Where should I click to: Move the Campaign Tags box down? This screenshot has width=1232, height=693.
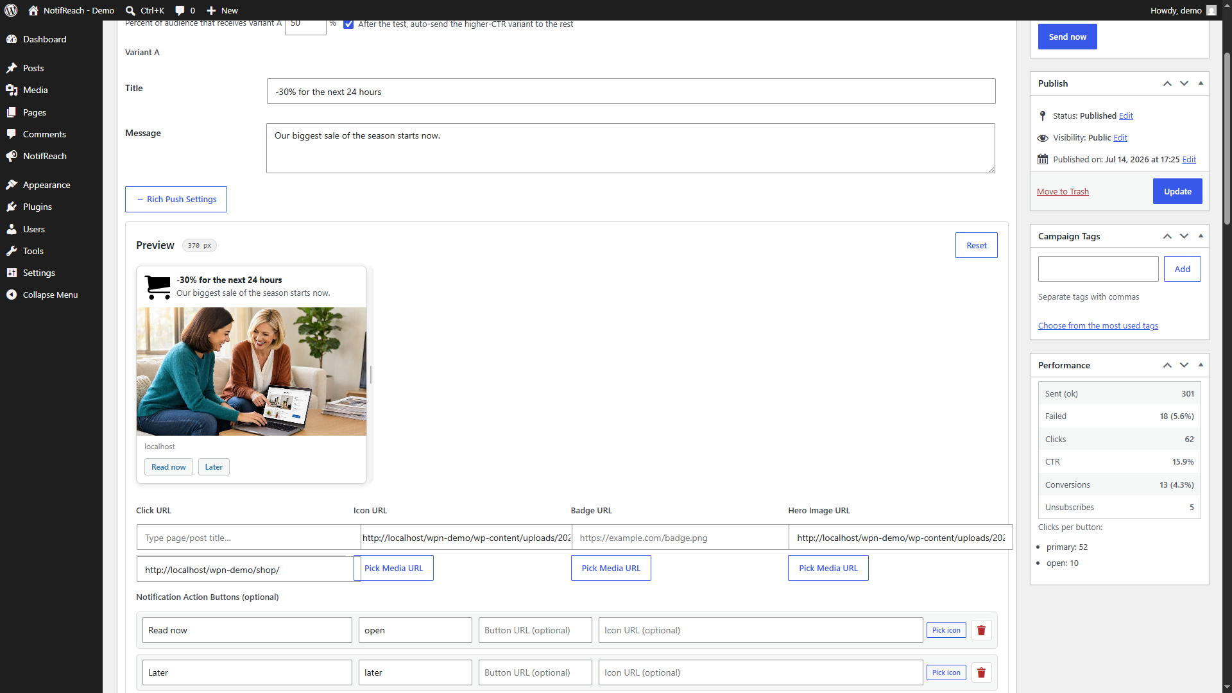coord(1184,236)
